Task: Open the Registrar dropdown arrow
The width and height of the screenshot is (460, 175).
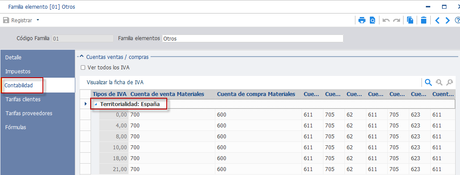Action: [x=38, y=20]
